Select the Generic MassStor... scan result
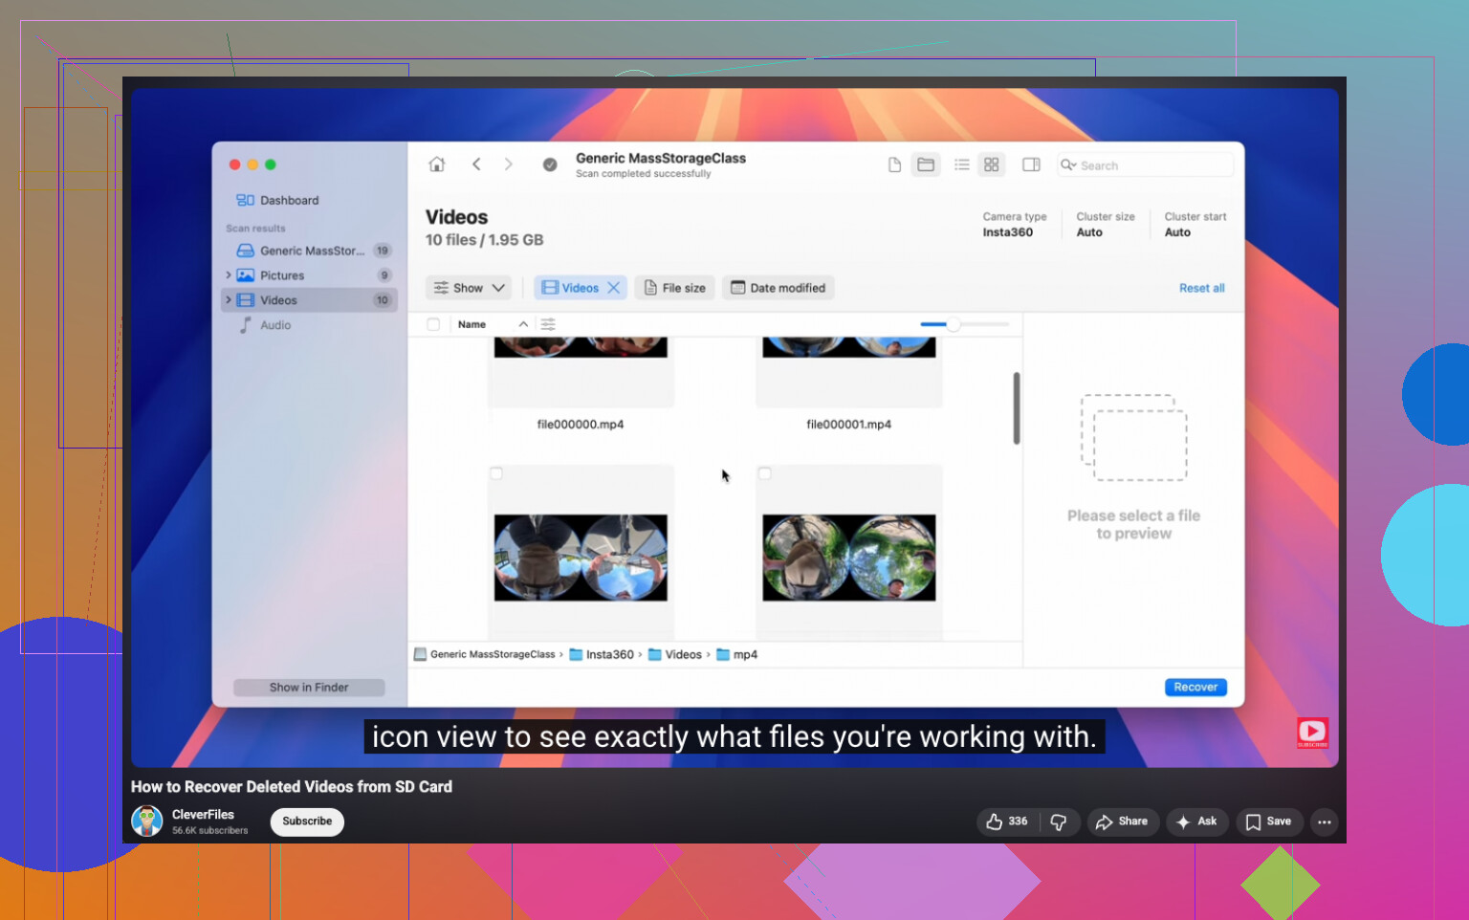 (312, 251)
